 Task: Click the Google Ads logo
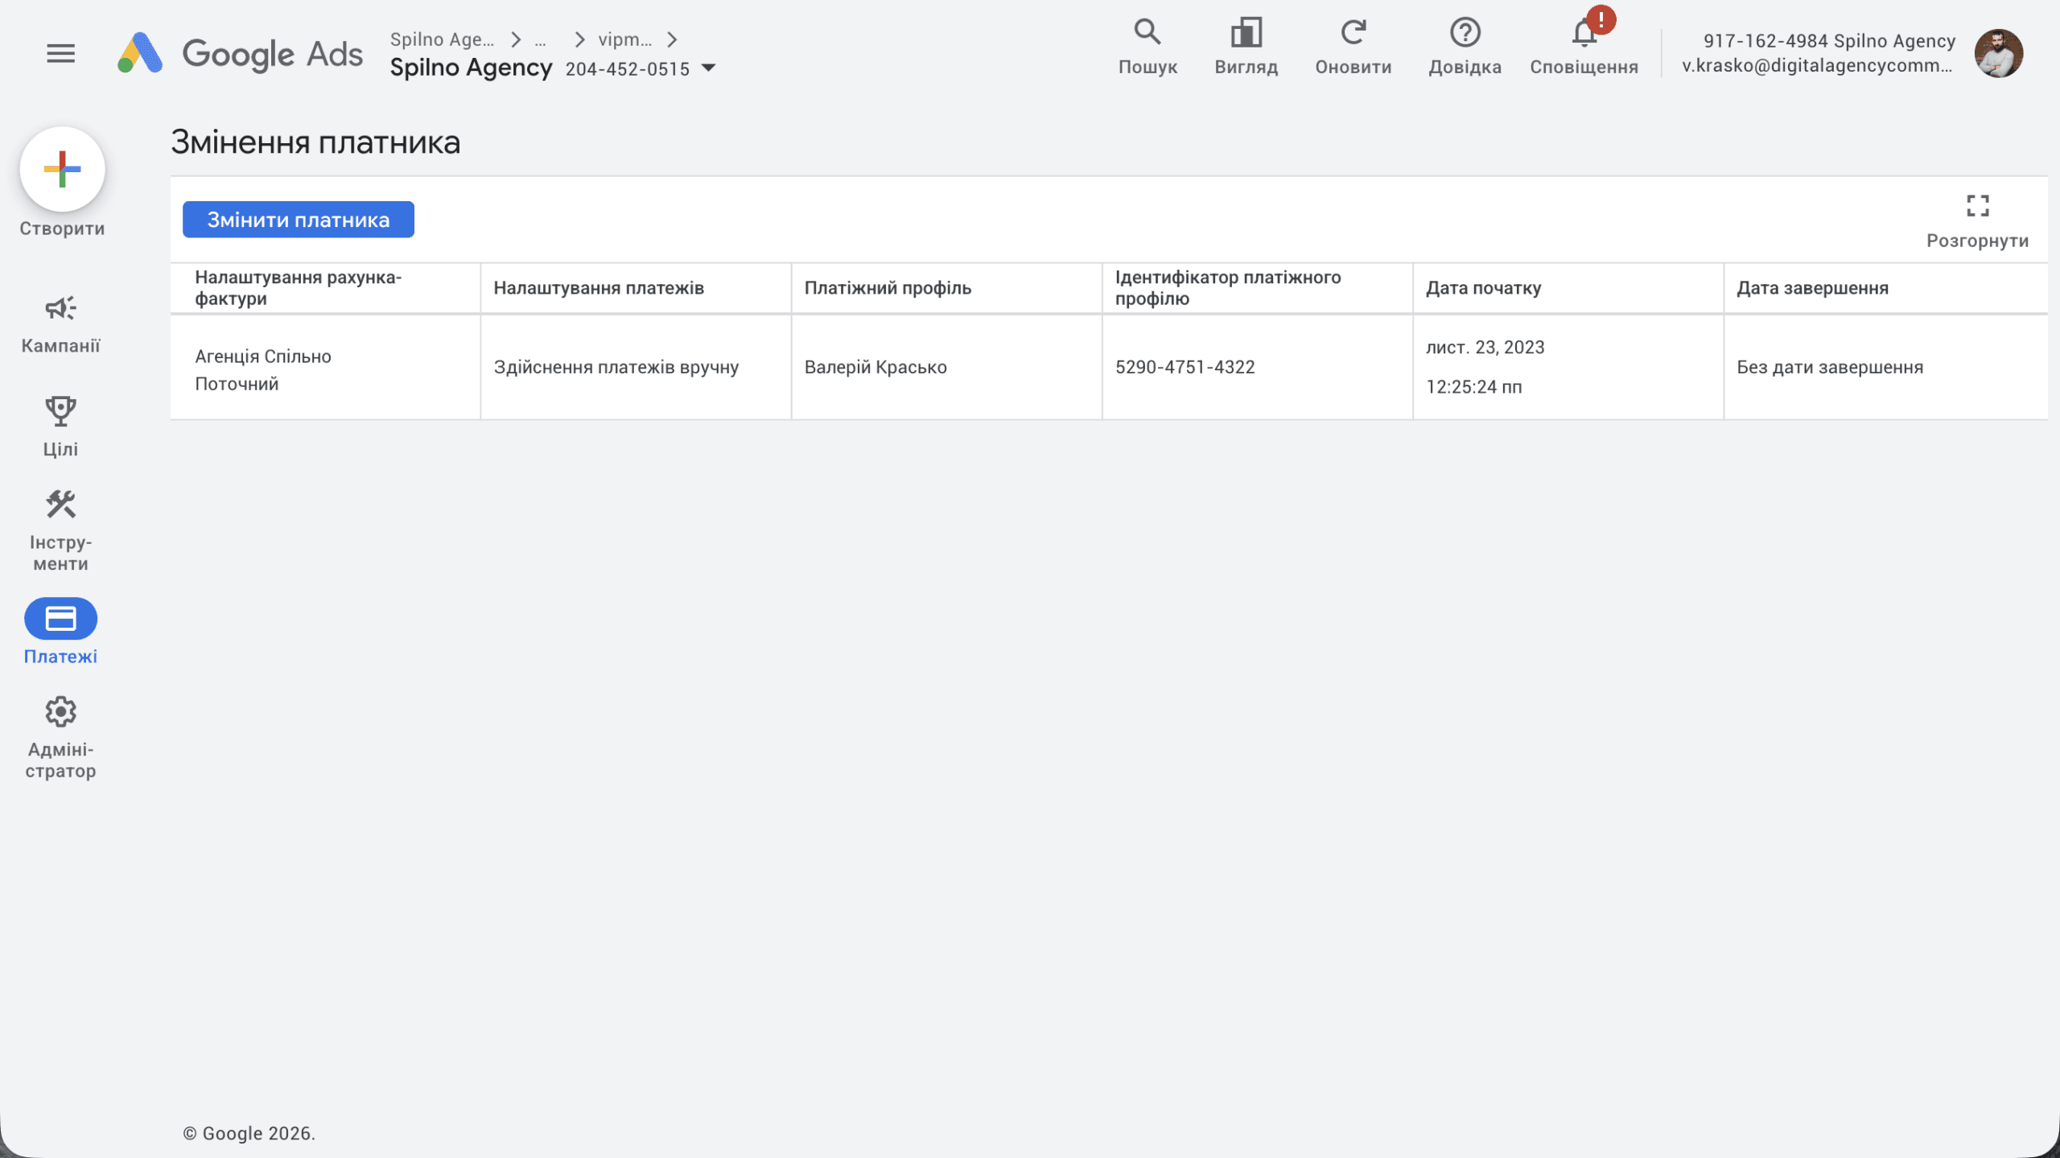[240, 54]
